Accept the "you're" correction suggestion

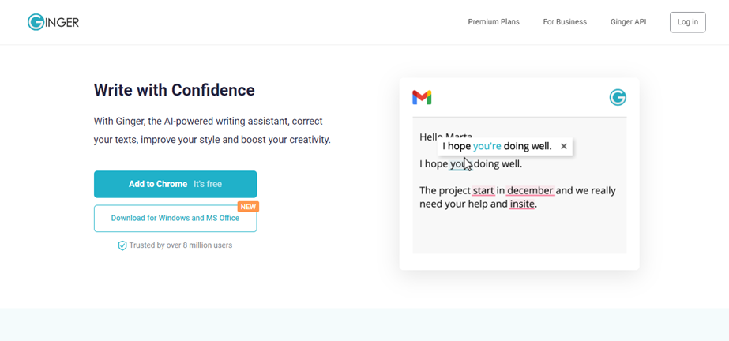point(487,146)
